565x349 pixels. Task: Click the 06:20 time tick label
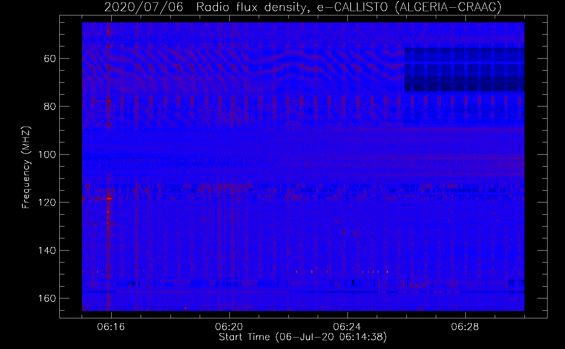(229, 327)
